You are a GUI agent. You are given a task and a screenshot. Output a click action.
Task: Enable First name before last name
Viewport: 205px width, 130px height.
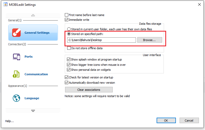(67, 15)
